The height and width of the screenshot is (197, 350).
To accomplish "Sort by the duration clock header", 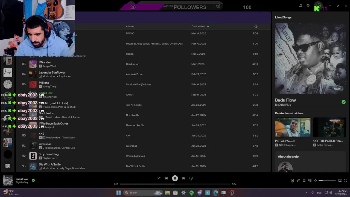I will 256,27.
